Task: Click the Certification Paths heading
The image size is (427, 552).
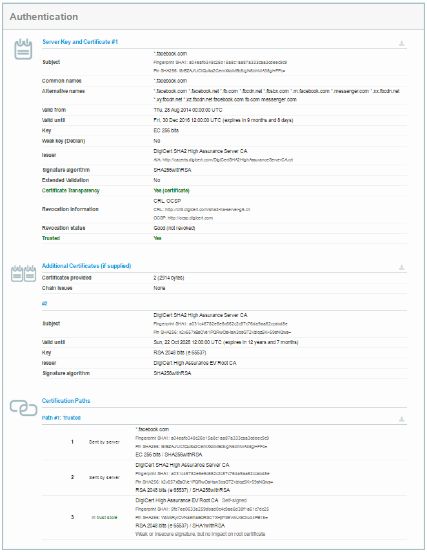Action: click(x=66, y=401)
